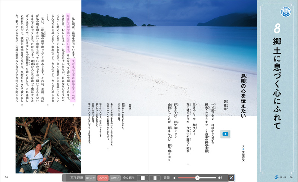Click the highlighted line まだまだ上手には歌えませんが
Image resolution: width=298 pixels, height=182 pixels.
[73, 80]
